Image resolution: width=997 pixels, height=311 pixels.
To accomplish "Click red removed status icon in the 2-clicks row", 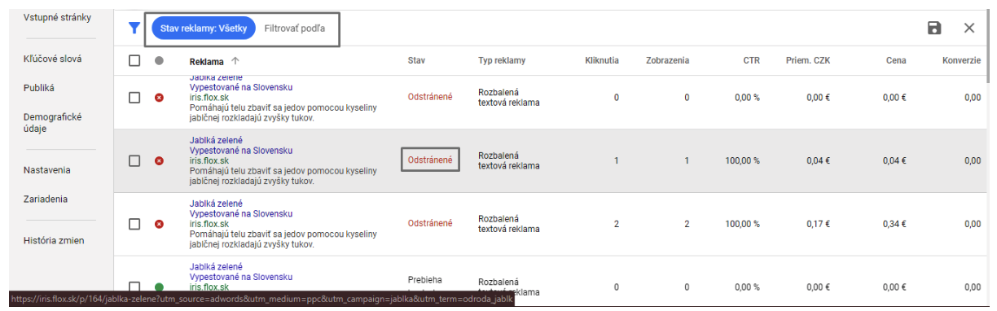I will [x=159, y=223].
